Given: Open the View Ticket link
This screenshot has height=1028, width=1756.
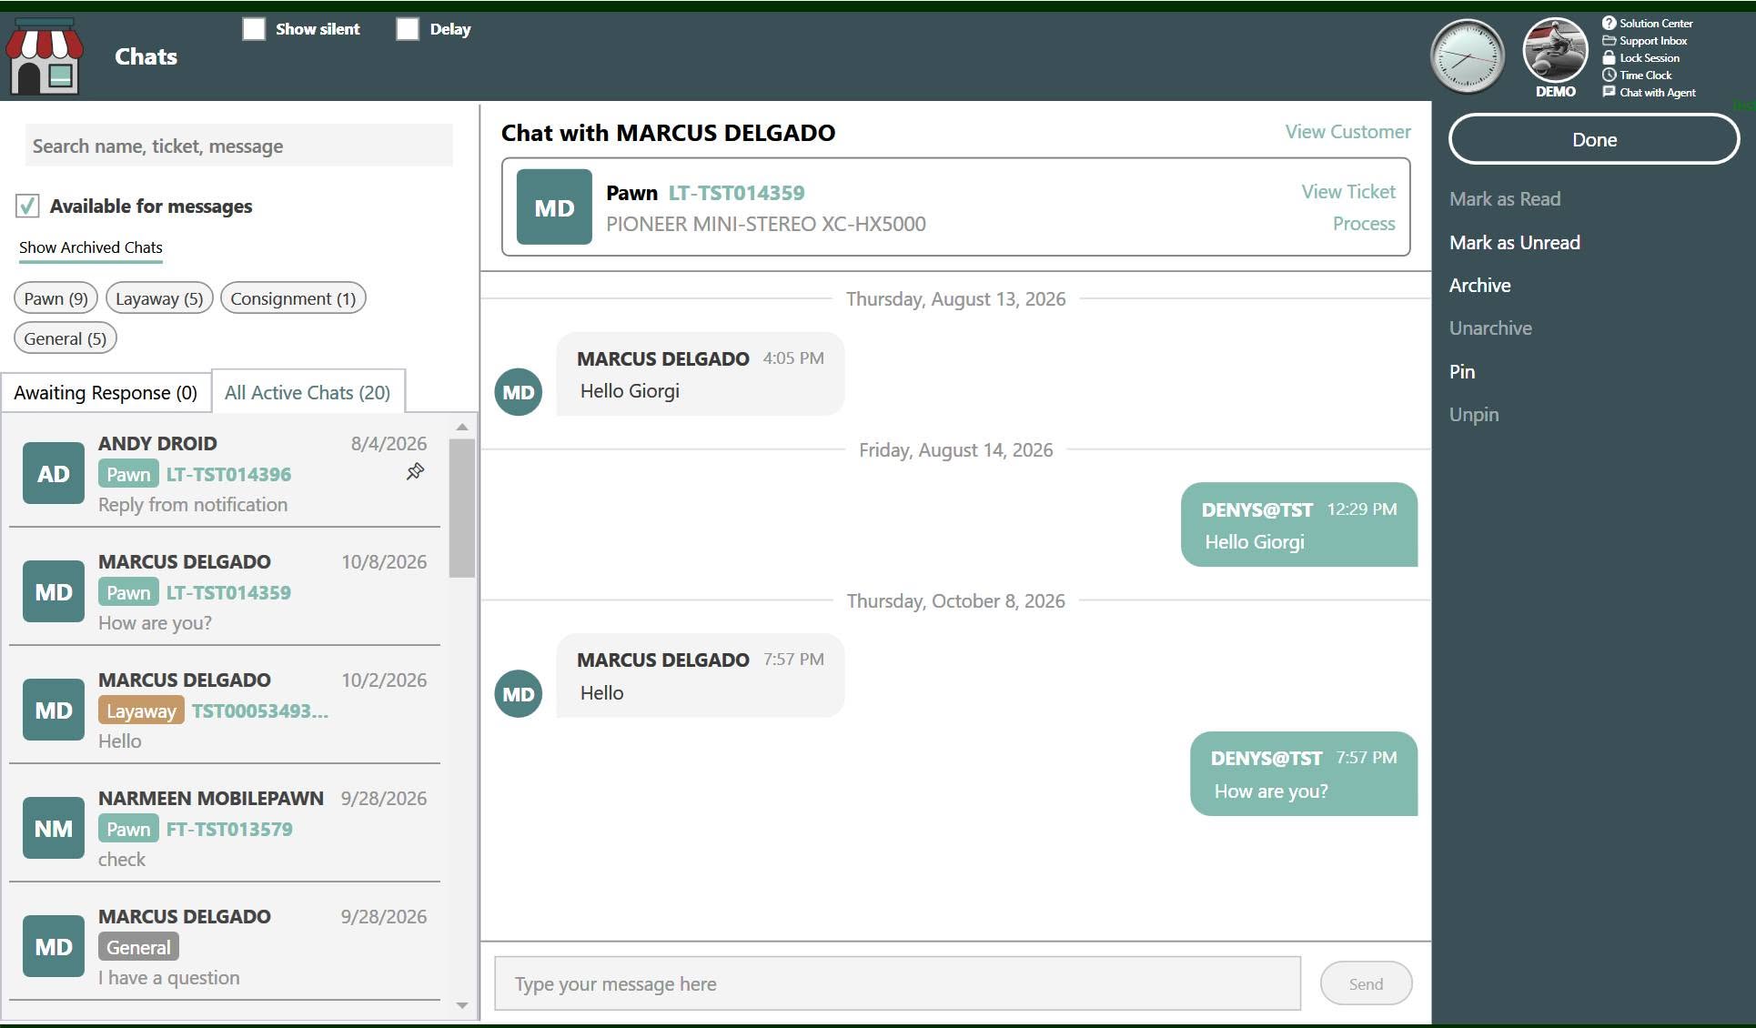Looking at the screenshot, I should pyautogui.click(x=1347, y=192).
